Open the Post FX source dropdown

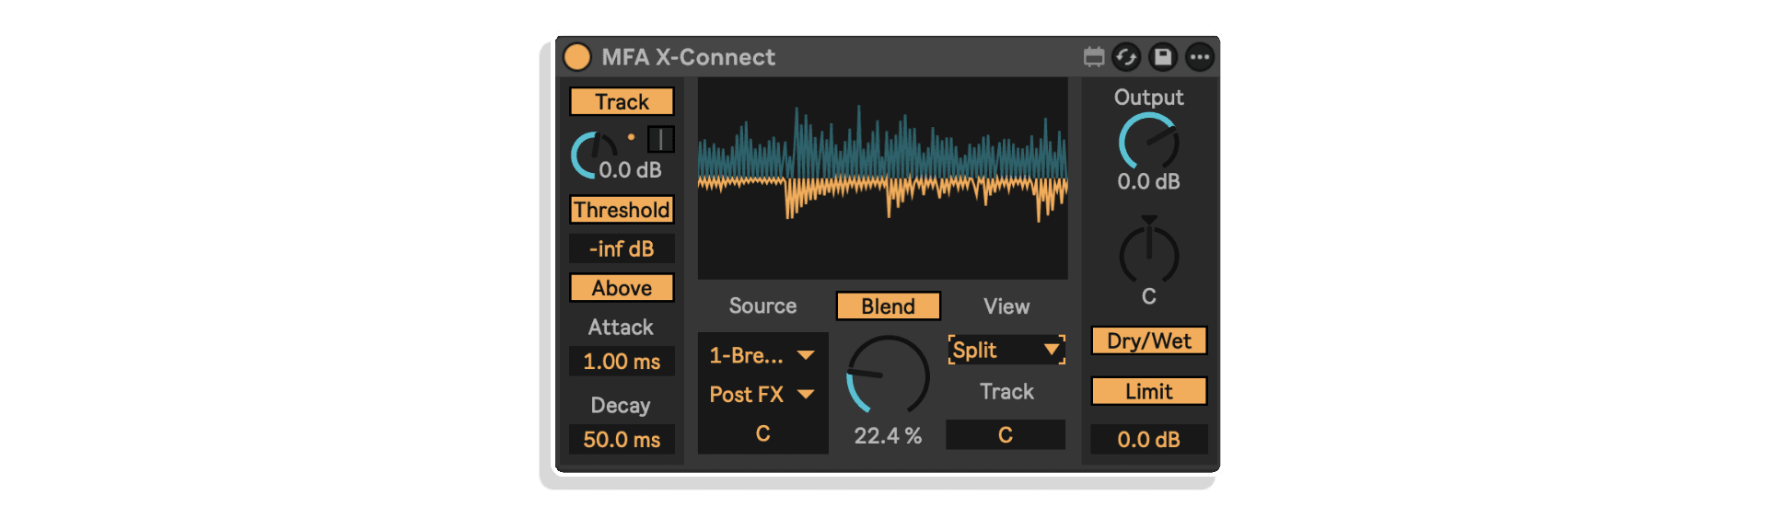tap(762, 394)
